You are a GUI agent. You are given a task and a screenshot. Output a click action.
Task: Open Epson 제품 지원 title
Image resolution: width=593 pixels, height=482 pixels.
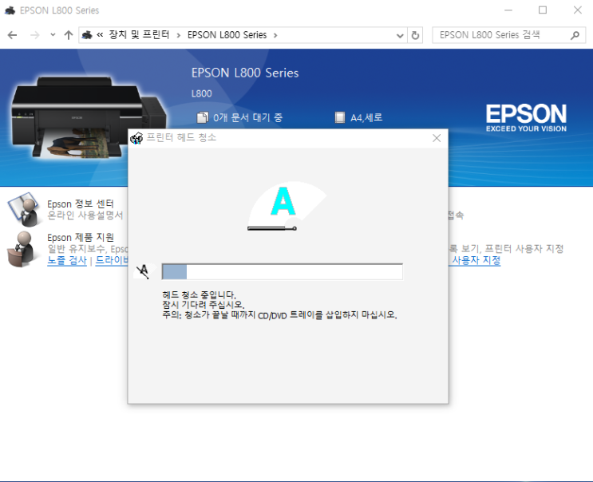pyautogui.click(x=80, y=237)
